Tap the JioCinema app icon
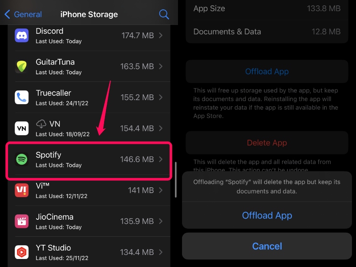This screenshot has width=356, height=267. click(22, 221)
